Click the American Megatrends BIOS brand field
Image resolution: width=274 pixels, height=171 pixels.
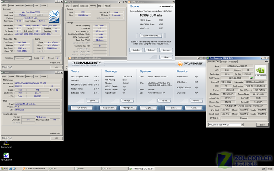pyautogui.click(x=37, y=104)
